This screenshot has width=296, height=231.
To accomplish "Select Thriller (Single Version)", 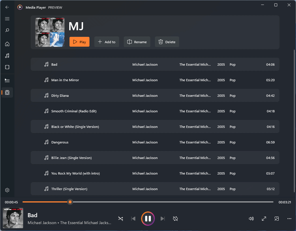I will [155, 189].
